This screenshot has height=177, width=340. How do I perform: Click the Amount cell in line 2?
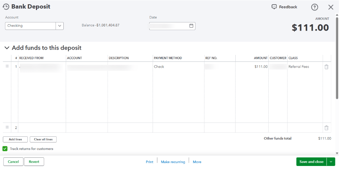click(x=252, y=128)
